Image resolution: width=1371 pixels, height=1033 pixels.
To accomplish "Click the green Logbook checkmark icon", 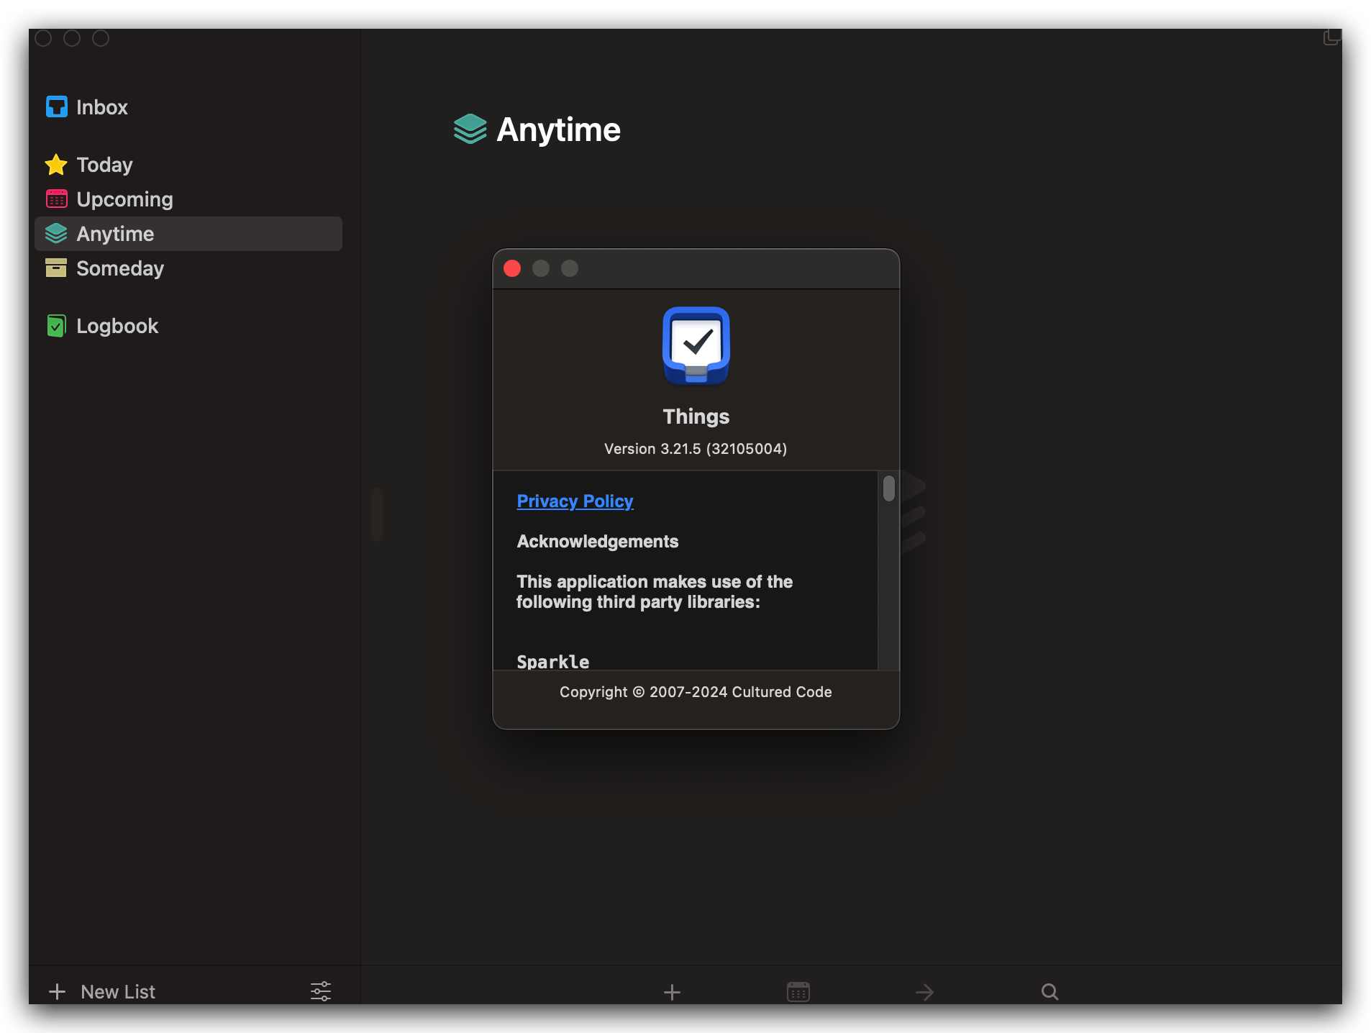I will (x=56, y=326).
